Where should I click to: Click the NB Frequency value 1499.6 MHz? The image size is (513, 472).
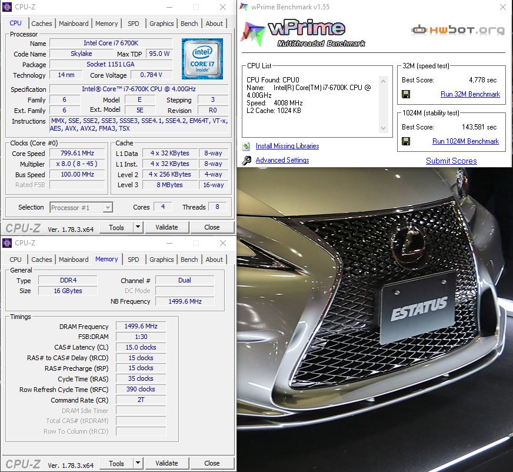(x=185, y=301)
